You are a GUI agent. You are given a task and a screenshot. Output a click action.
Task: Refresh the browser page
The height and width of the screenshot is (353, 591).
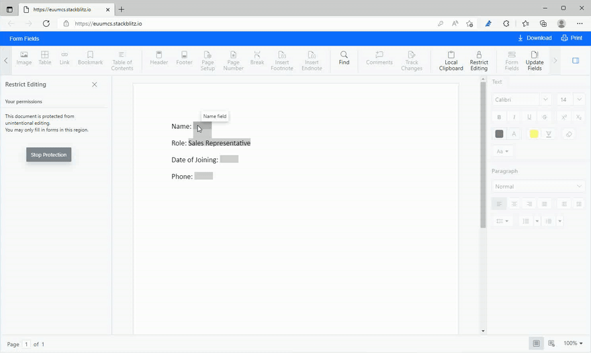point(46,23)
